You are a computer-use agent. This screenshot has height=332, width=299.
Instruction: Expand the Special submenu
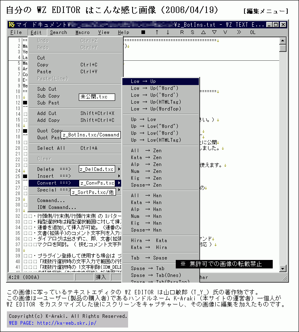click(75, 190)
